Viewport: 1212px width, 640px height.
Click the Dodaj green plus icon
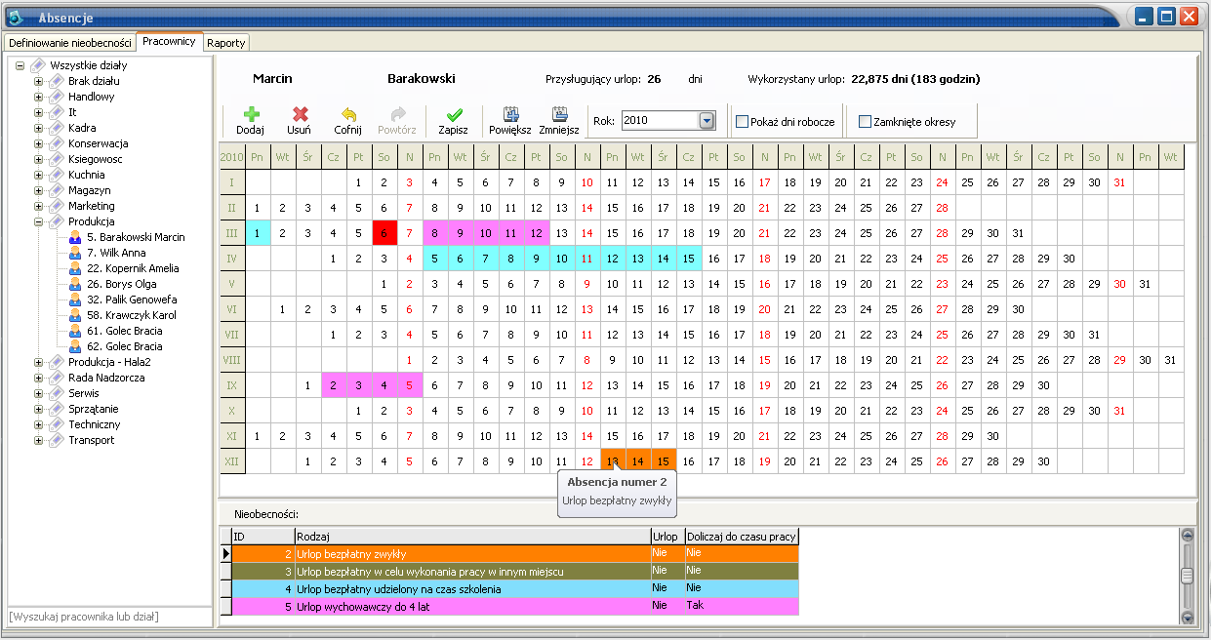[251, 114]
